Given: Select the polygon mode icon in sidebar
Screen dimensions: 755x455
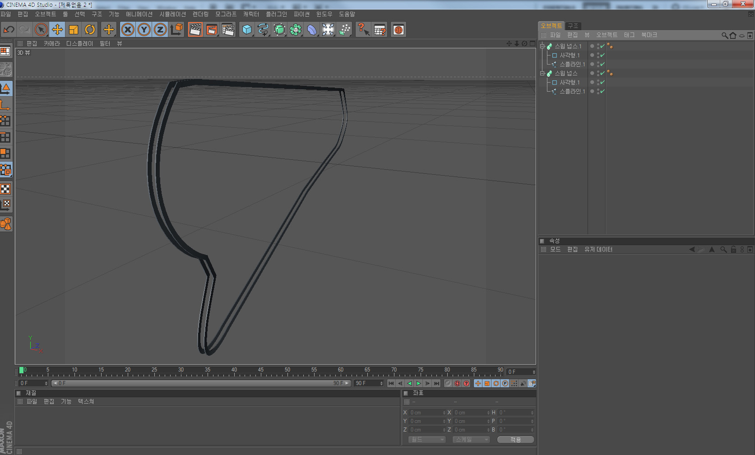Looking at the screenshot, I should click(5, 153).
